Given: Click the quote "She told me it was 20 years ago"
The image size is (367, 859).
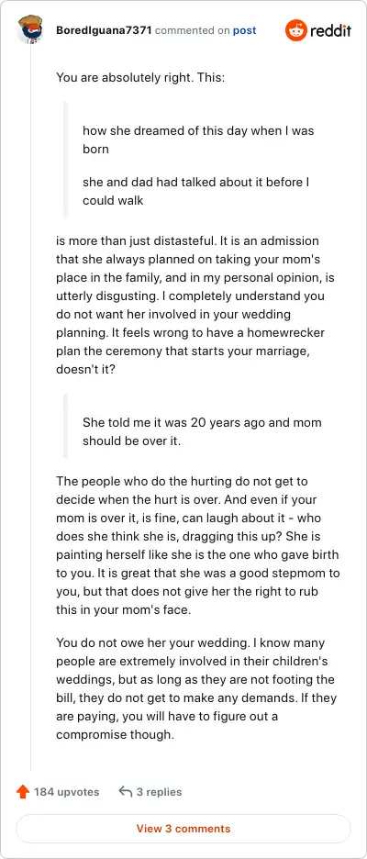Looking at the screenshot, I should point(202,431).
